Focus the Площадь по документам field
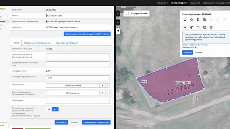 pos(78,78)
